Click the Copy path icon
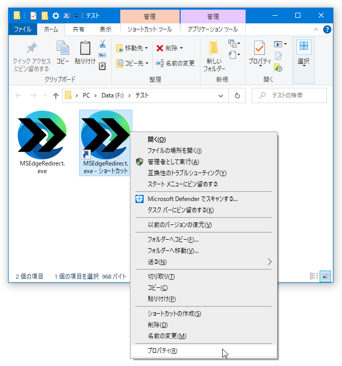Screen dimensions: 342x366 (x=102, y=55)
